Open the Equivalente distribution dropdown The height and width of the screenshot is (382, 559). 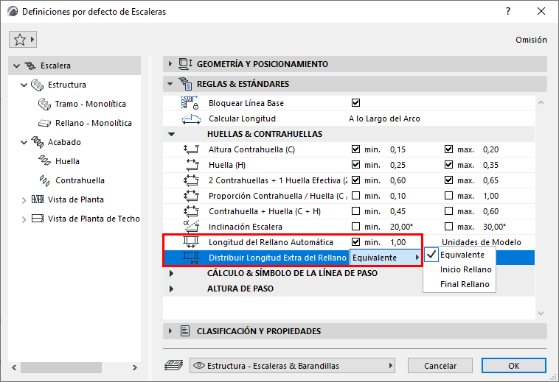click(386, 258)
